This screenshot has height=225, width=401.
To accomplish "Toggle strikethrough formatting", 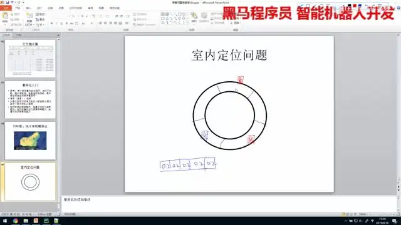I will click(x=71, y=24).
